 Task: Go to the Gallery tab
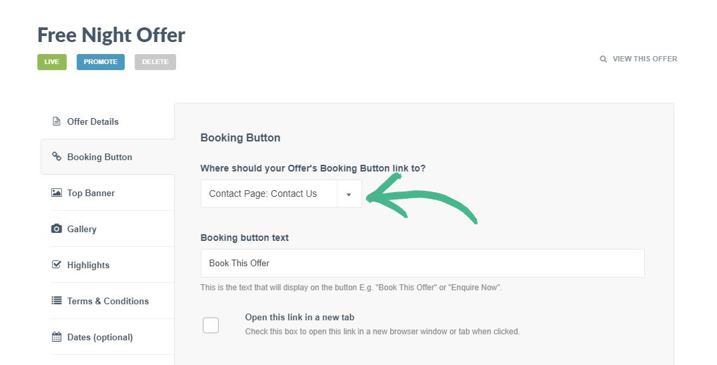tap(81, 229)
